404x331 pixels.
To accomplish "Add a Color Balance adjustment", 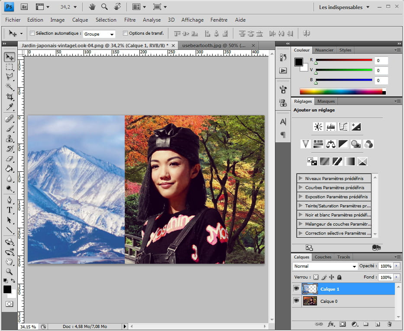I will 331,144.
